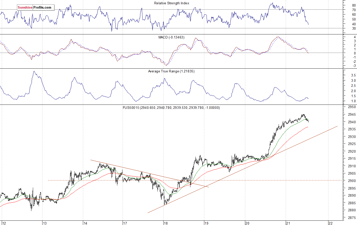Click the 2920 price axis label
The height and width of the screenshot is (225, 357).
(352, 151)
